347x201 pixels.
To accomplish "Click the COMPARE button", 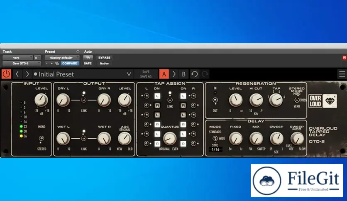I will point(69,63).
